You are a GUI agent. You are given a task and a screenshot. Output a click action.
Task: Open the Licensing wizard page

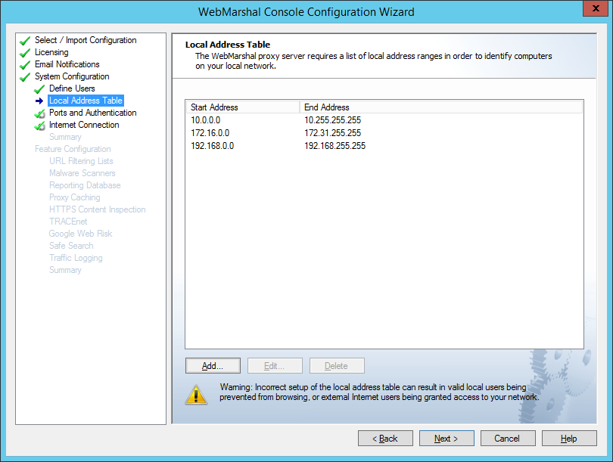coord(51,52)
